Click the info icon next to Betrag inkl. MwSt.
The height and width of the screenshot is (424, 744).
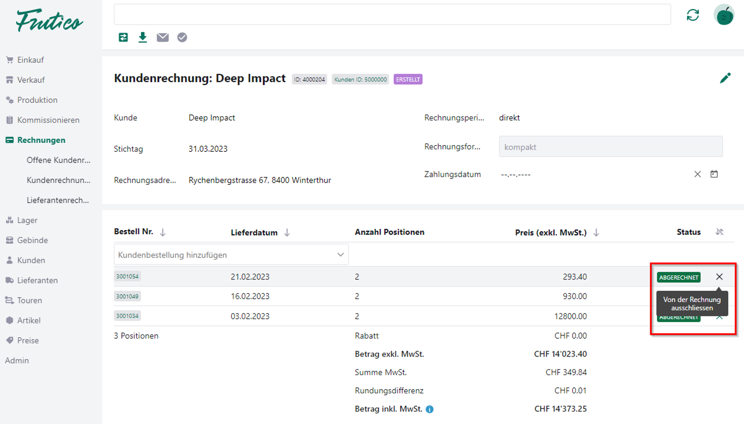[x=430, y=409]
